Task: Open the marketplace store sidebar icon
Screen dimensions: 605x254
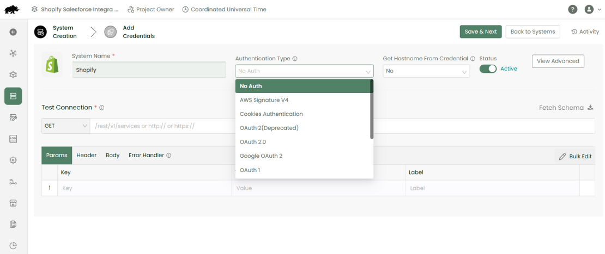Action: (x=13, y=203)
